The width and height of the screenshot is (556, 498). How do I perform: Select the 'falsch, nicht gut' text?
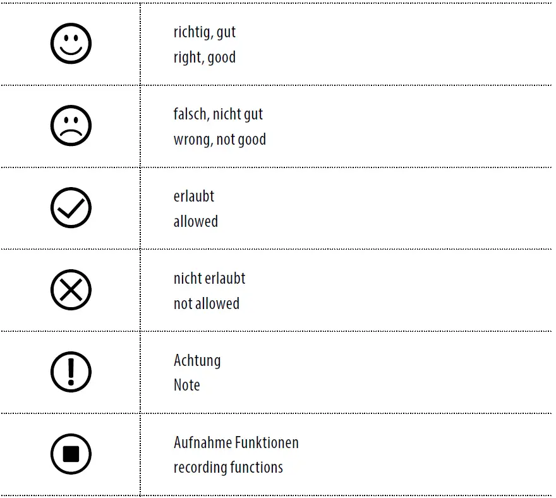(x=218, y=114)
